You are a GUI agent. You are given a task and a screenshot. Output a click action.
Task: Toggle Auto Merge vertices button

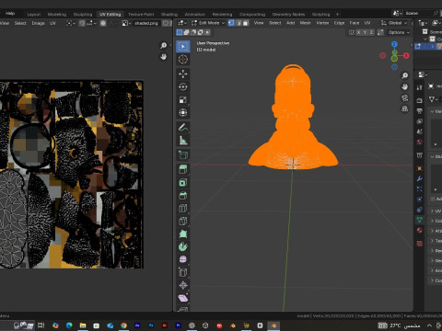point(380,32)
